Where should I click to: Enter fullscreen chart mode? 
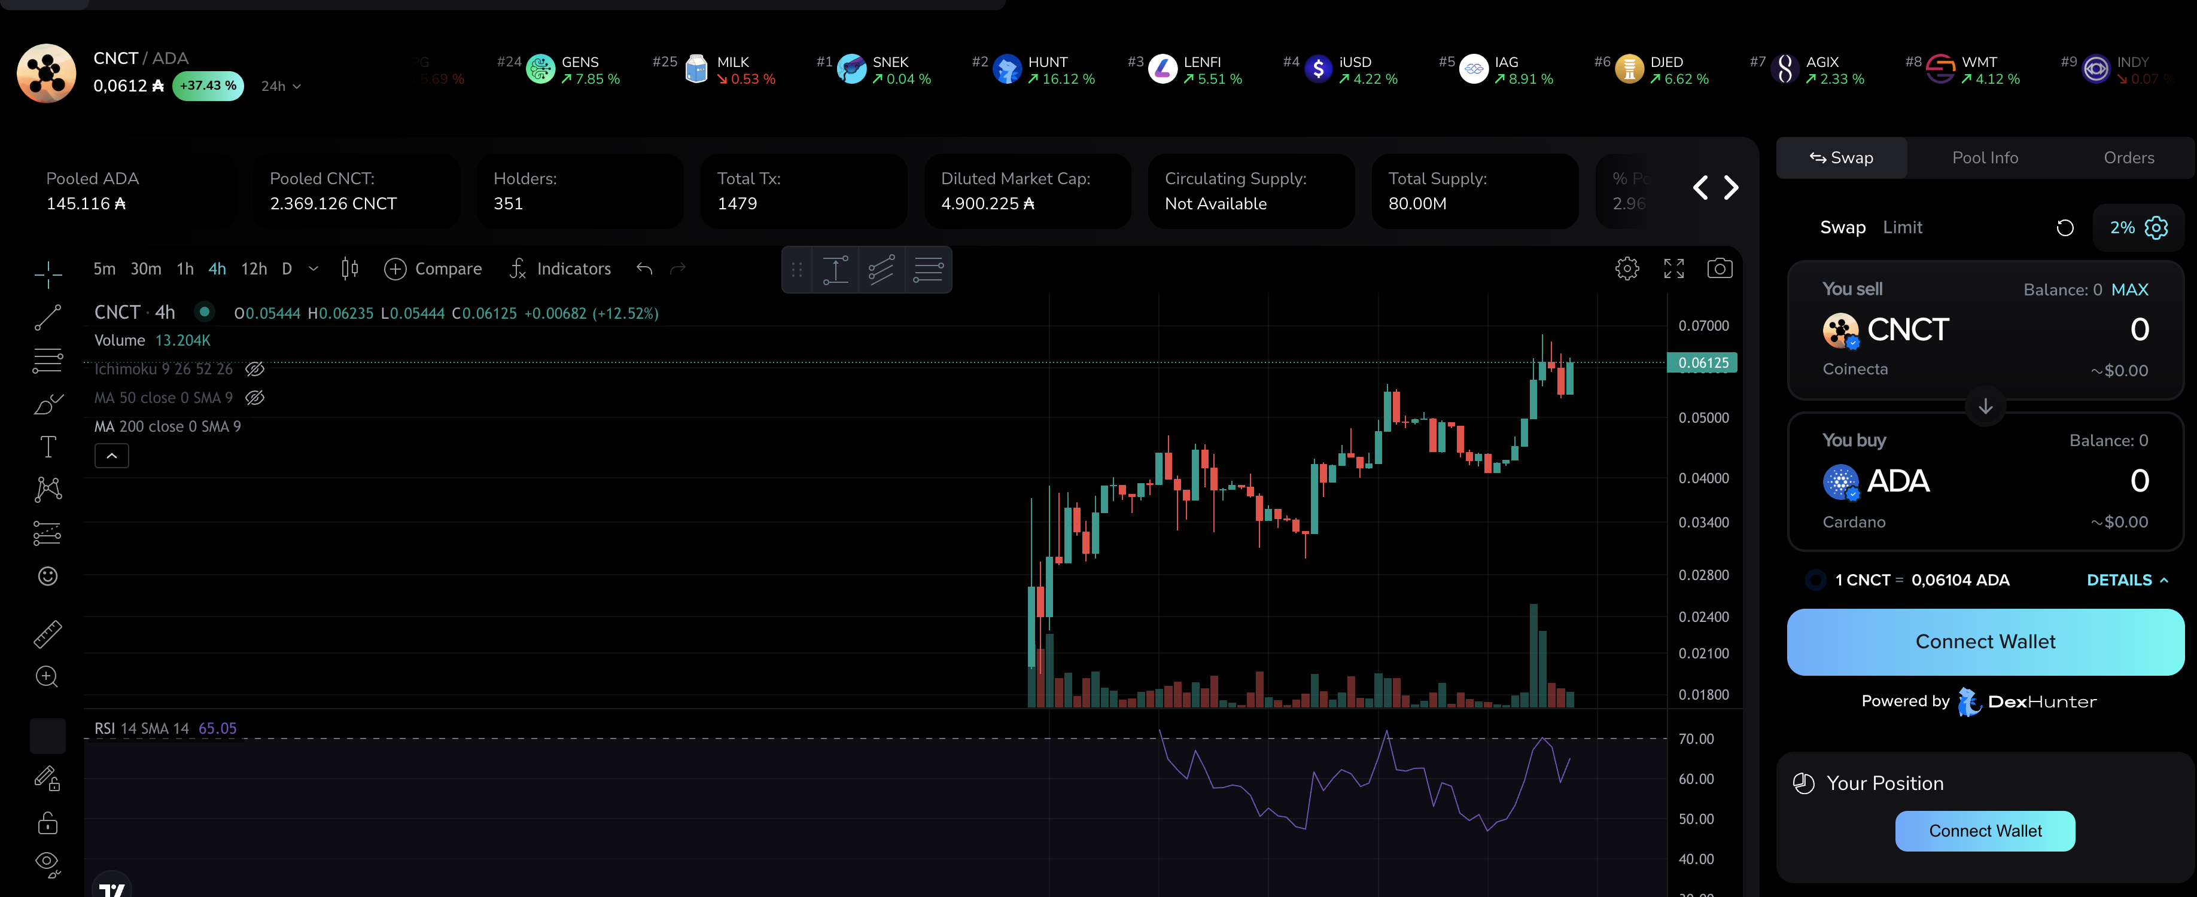pyautogui.click(x=1674, y=269)
